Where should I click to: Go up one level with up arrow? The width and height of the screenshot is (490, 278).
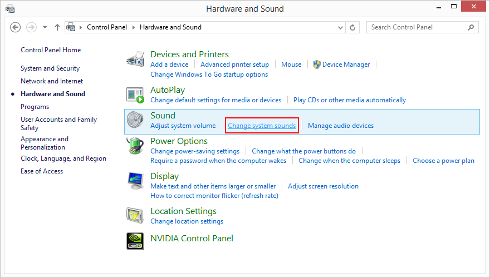[x=57, y=27]
